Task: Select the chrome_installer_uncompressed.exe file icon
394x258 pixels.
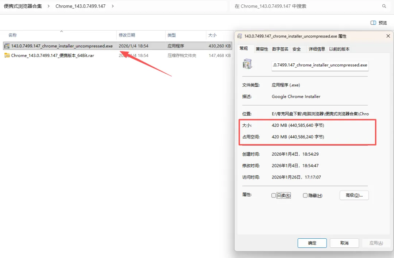Action: [7, 46]
